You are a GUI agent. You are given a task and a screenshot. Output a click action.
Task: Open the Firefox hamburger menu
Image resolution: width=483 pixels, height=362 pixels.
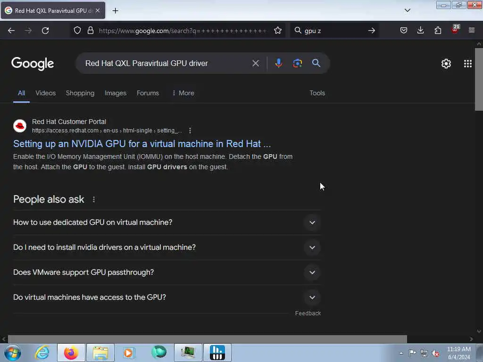click(x=472, y=31)
